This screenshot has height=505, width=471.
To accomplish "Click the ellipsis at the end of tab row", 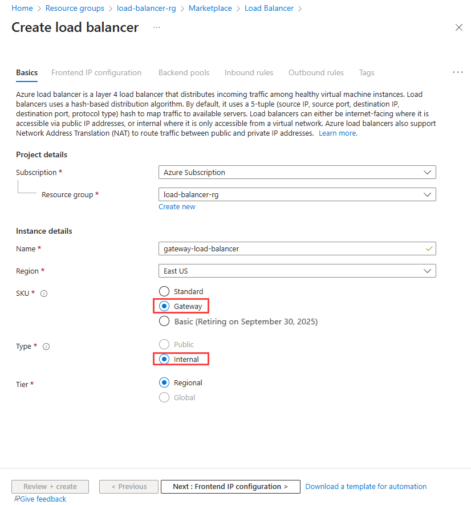I will point(458,72).
